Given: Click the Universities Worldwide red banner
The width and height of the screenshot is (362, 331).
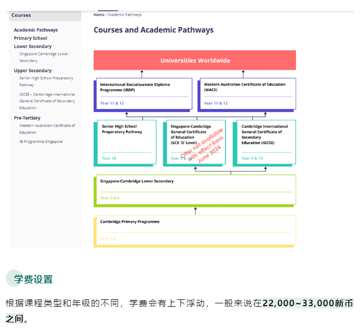Looking at the screenshot, I should [x=195, y=60].
